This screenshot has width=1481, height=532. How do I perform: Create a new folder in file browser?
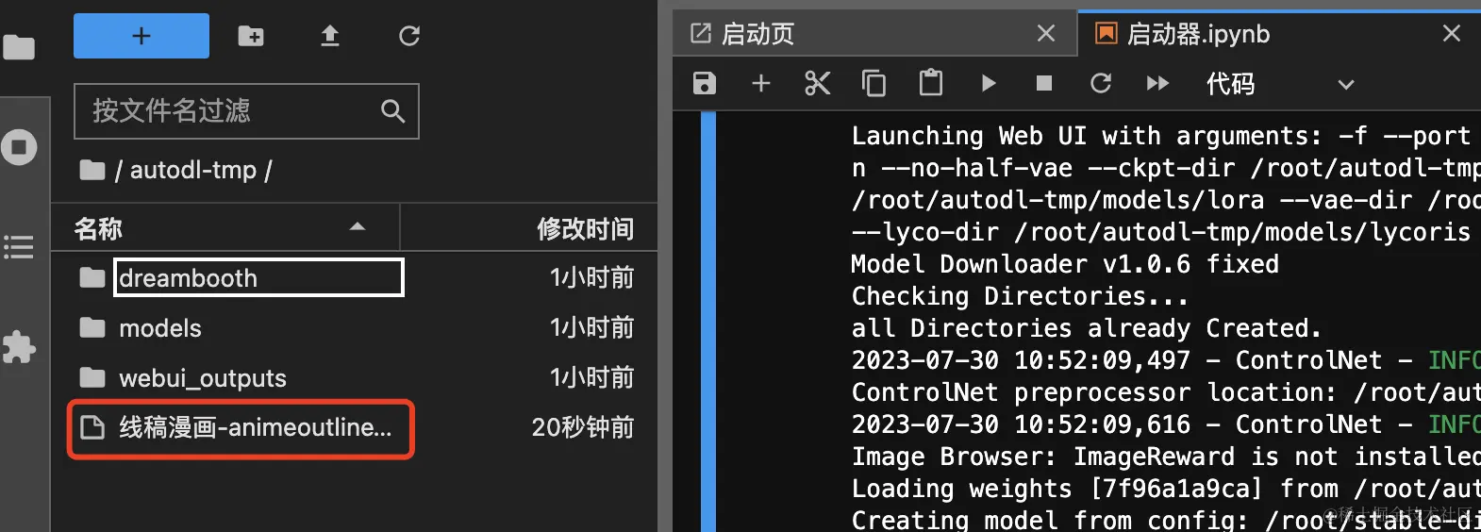[251, 36]
